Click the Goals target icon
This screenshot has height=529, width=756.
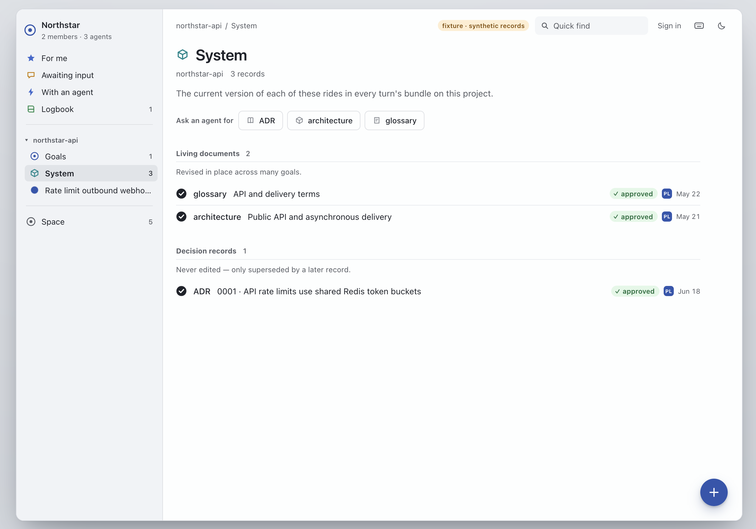click(35, 156)
